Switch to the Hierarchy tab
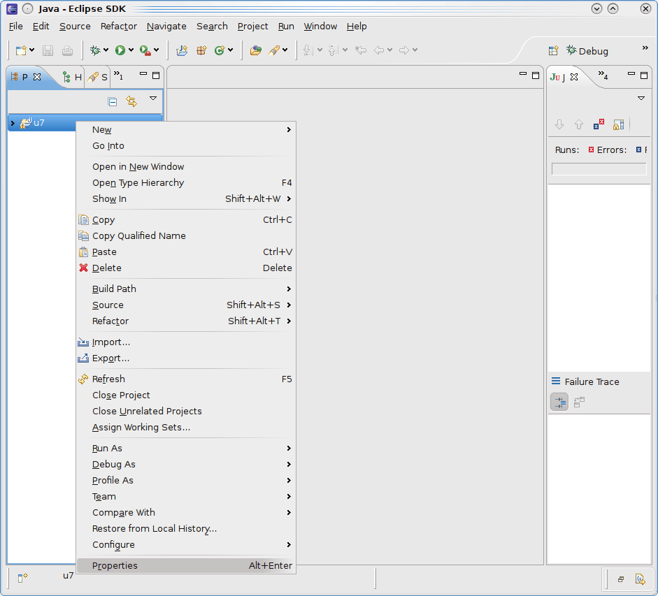The image size is (658, 596). [72, 77]
